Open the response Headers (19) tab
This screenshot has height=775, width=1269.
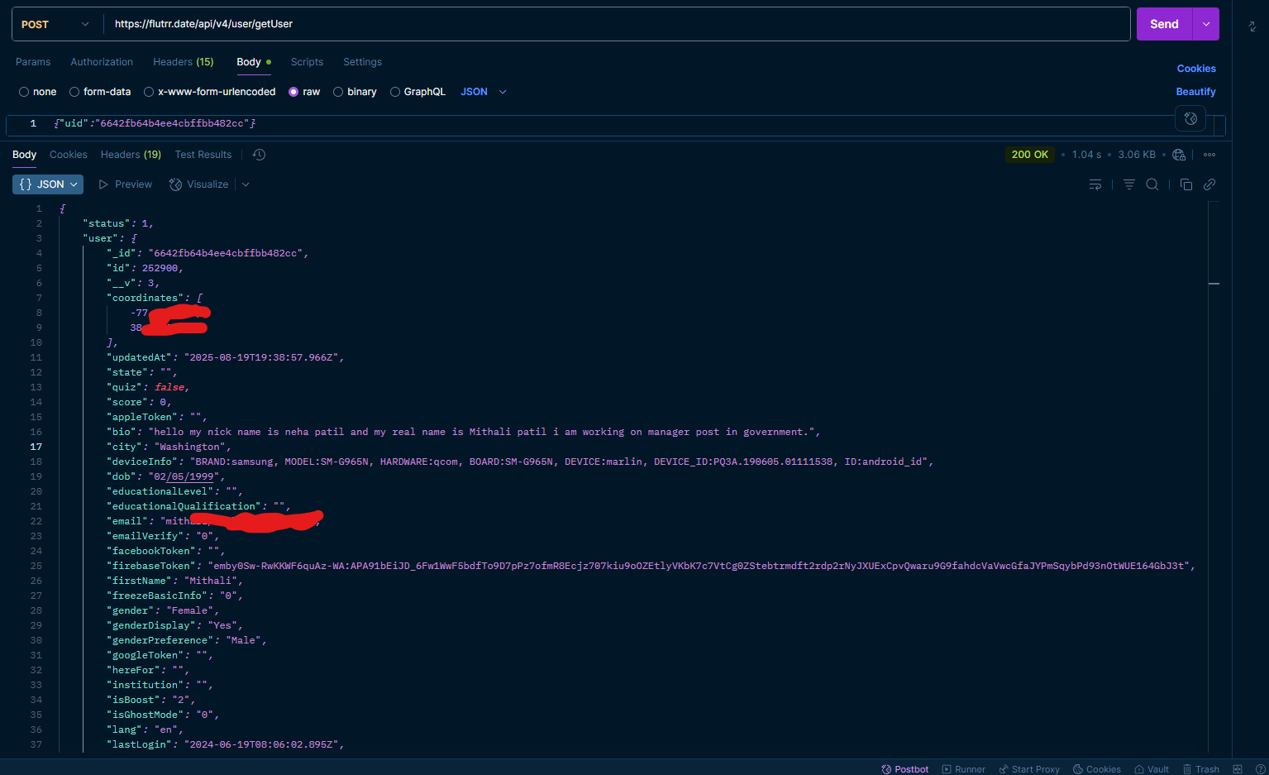click(x=131, y=155)
